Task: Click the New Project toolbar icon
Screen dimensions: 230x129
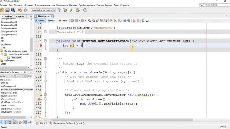Action: tap(2, 10)
